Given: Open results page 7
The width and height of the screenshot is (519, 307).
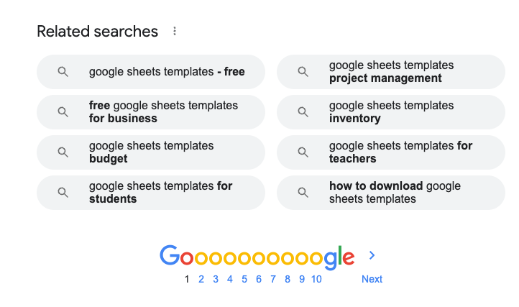Looking at the screenshot, I should (x=273, y=279).
